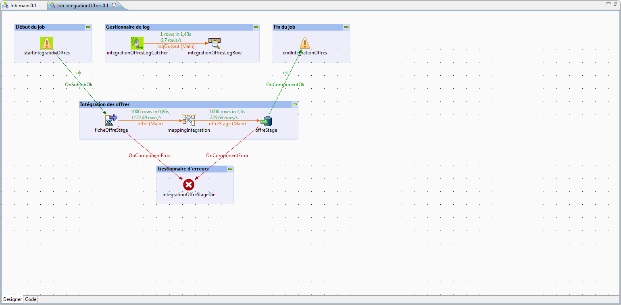Viewport: 621px width, 305px height.
Task: Collapse the Fin du job subjob
Action: coord(346,27)
